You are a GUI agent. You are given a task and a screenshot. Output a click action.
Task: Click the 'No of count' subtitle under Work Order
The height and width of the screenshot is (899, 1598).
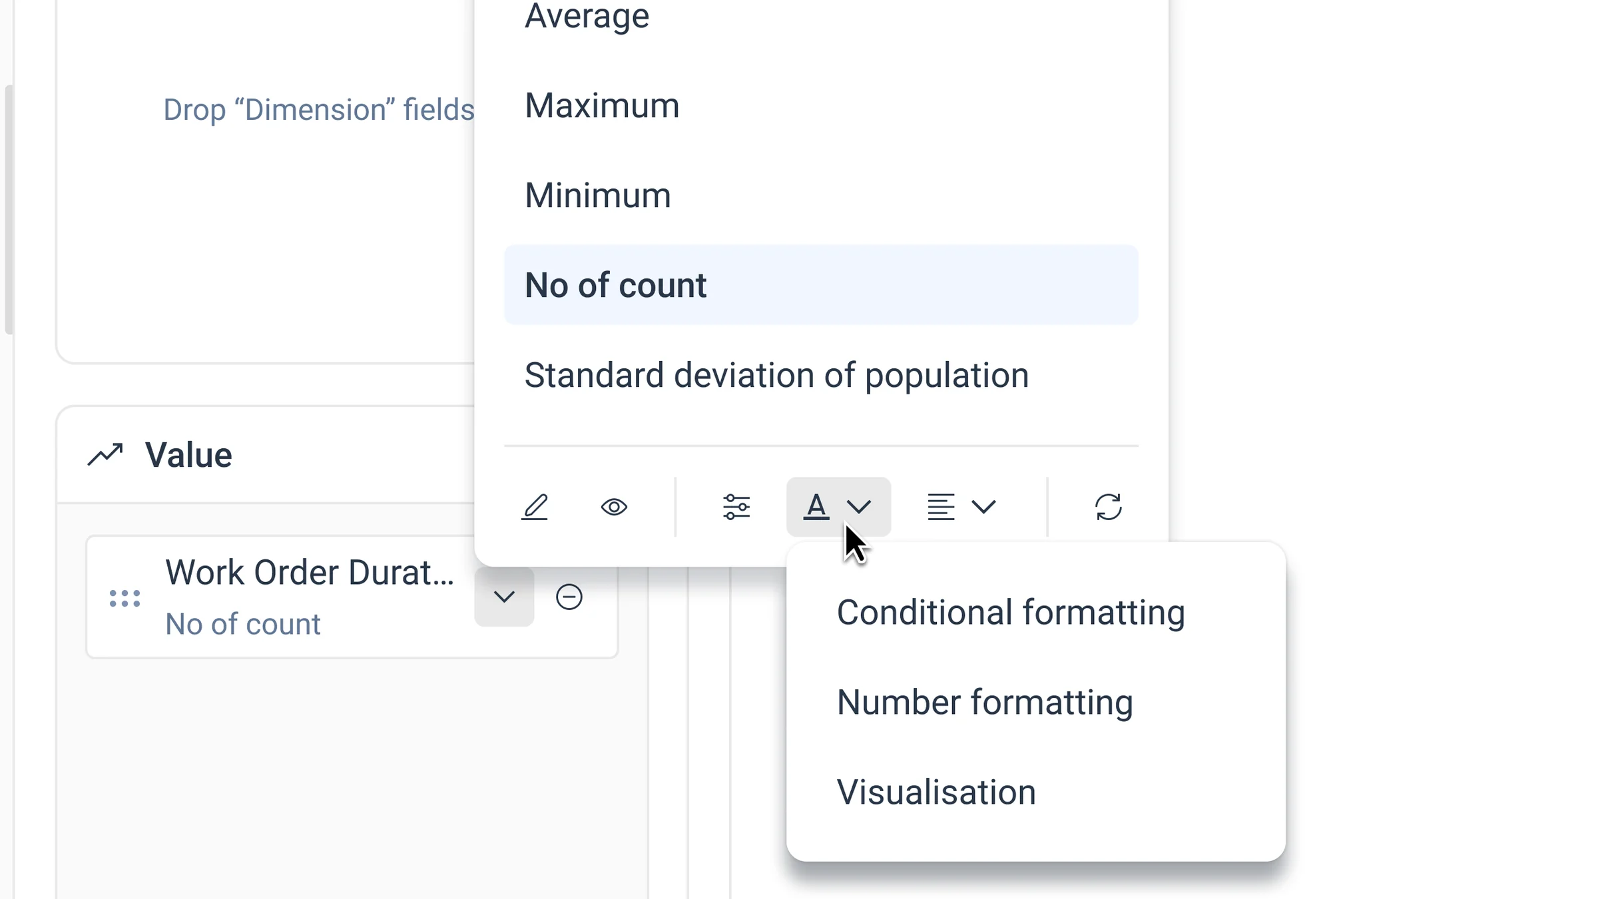(242, 624)
